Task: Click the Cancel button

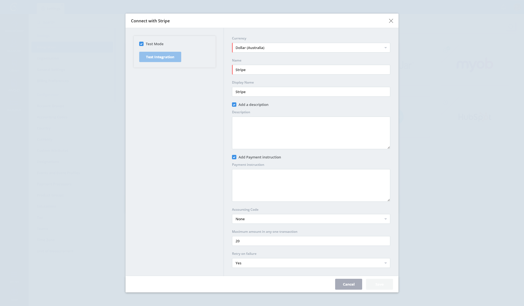Action: [x=349, y=284]
